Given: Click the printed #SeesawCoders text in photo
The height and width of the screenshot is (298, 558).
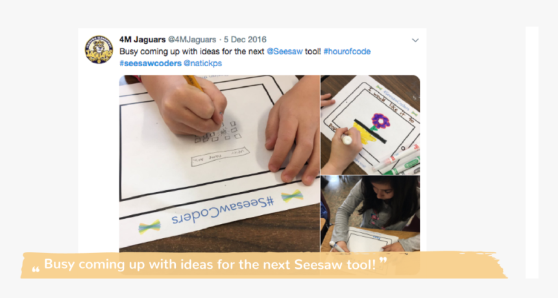Looking at the screenshot, I should click(223, 211).
